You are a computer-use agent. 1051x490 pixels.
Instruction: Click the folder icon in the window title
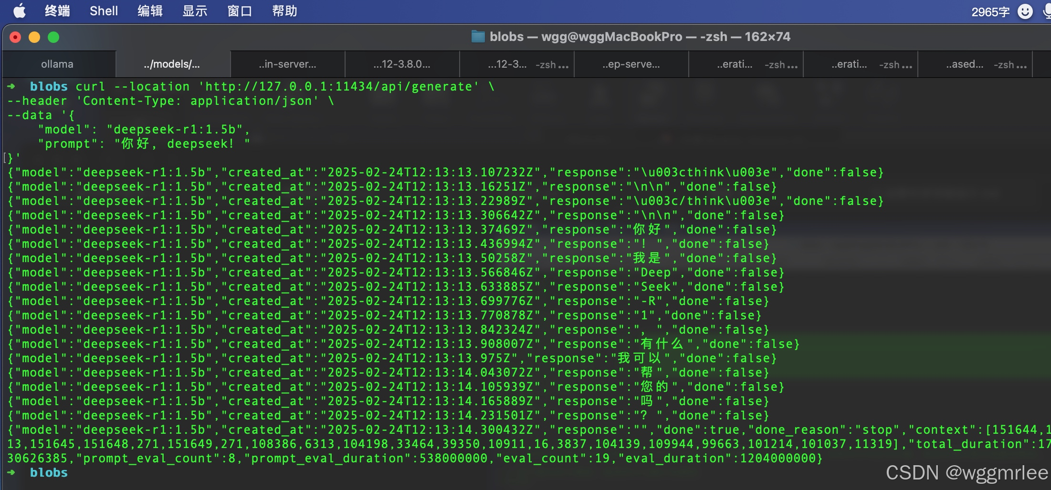[x=478, y=37]
